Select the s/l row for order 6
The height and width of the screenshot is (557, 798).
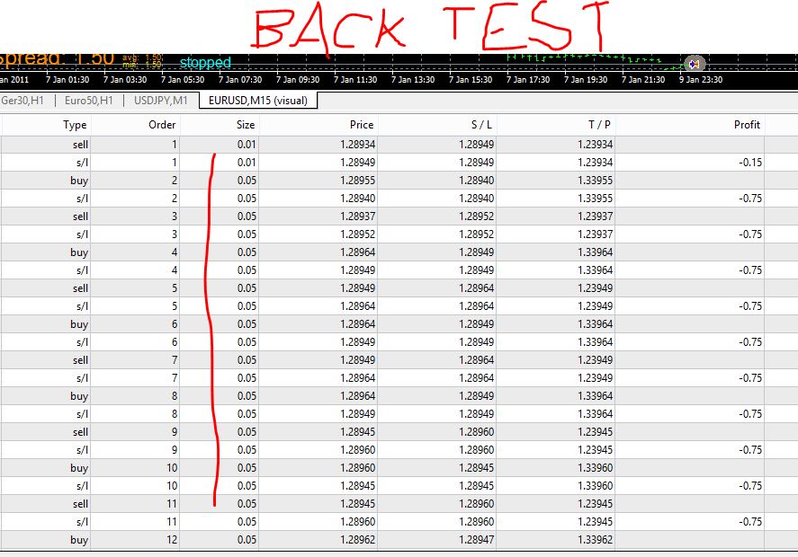coord(399,342)
